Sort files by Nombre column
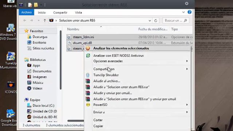233x131 pixels. pos(73,29)
